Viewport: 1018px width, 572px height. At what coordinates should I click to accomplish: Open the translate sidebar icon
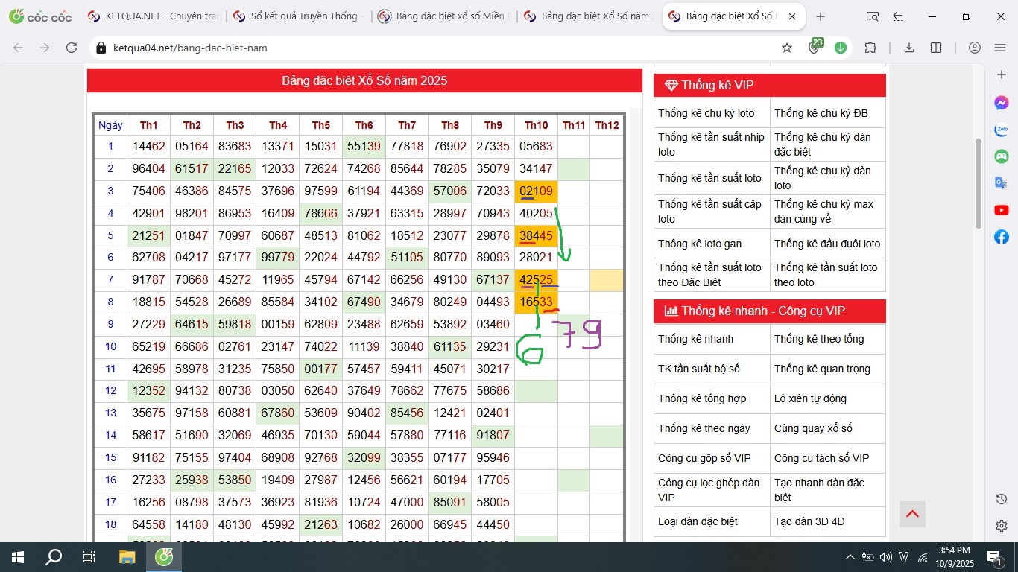1002,183
